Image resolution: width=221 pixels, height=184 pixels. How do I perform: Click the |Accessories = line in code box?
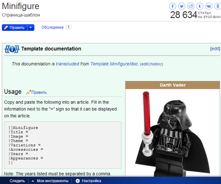[x=26, y=149]
